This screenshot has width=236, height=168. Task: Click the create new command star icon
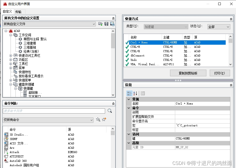pyautogui.click(x=104, y=119)
